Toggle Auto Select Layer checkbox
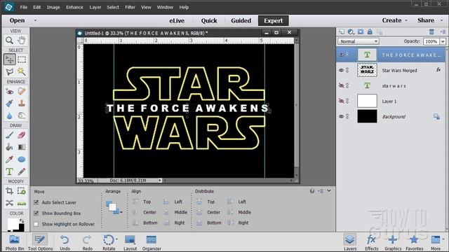This screenshot has height=252, width=449. tap(36, 202)
